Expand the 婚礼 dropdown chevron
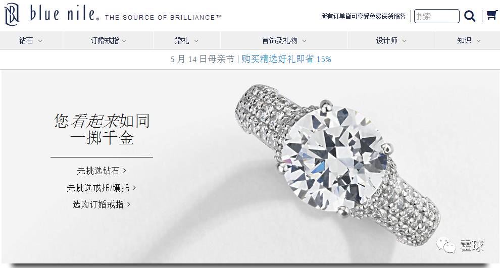Image resolution: width=500 pixels, height=268 pixels. pyautogui.click(x=196, y=41)
